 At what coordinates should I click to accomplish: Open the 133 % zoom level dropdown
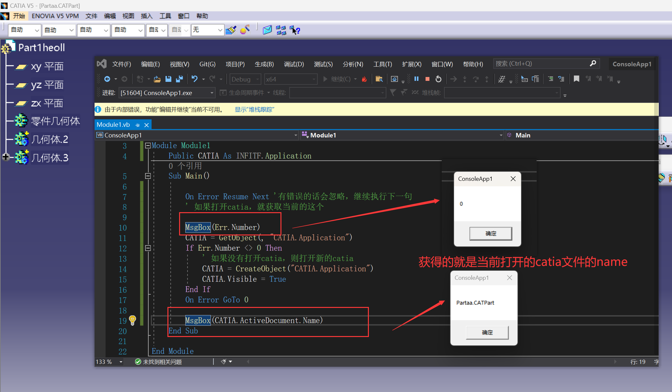[x=109, y=362]
